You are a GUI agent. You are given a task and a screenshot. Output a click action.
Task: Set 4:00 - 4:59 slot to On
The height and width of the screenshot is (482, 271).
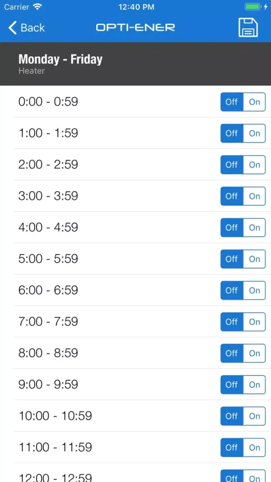pyautogui.click(x=255, y=228)
